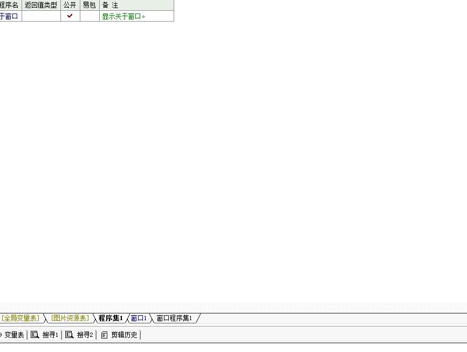Viewport: 467px width, 352px height.
Task: Select the 程序集1 tab
Action: tap(111, 318)
